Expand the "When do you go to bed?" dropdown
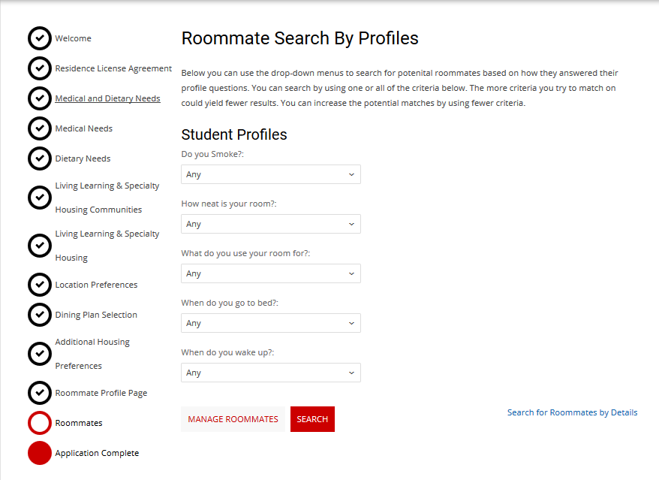659x480 pixels. pos(271,323)
